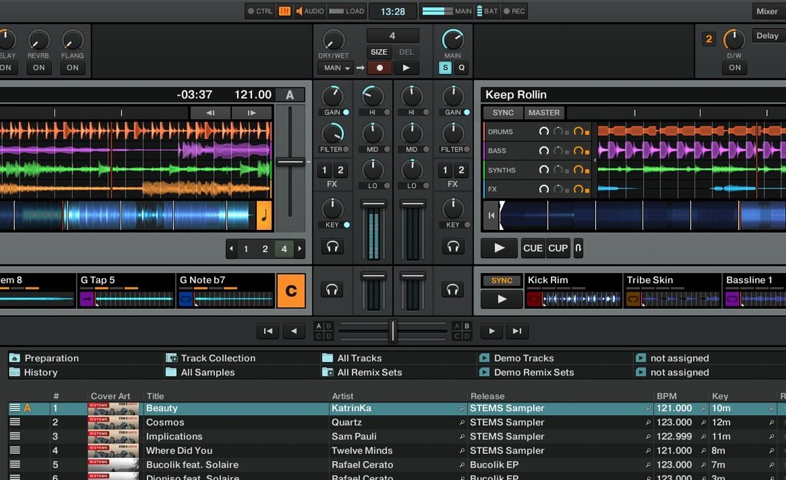Click the flux mode icon beside CUP
This screenshot has height=480, width=786.
tap(578, 248)
